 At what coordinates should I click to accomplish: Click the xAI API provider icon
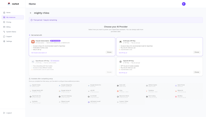point(89,91)
